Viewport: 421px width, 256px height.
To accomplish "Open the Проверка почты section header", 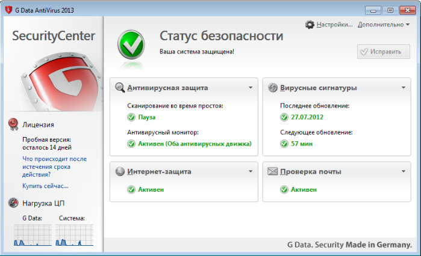I will [x=311, y=172].
